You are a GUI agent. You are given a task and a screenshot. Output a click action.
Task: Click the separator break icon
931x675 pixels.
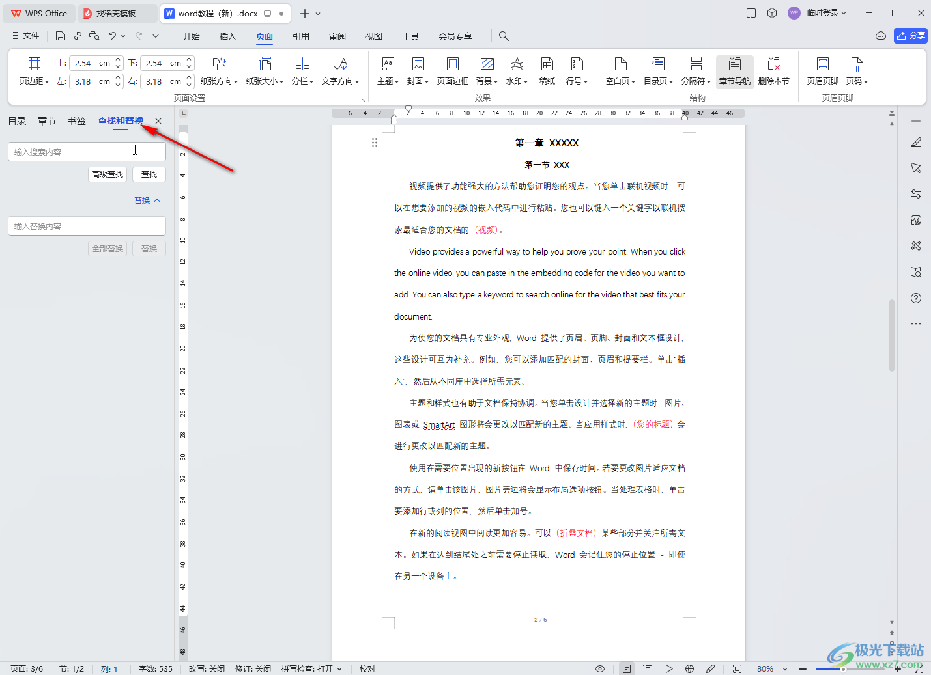[696, 64]
